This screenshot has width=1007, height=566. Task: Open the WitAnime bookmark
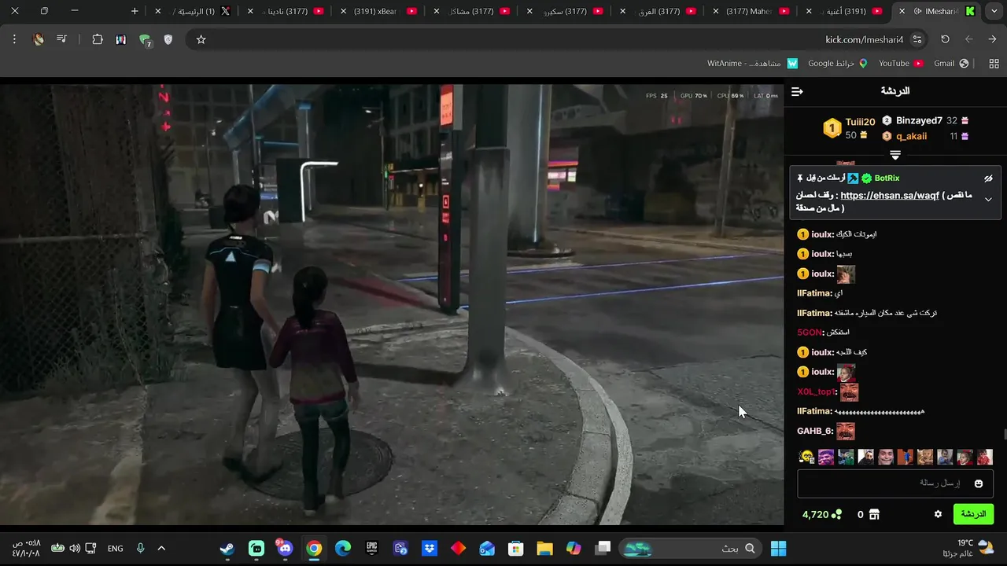point(752,63)
